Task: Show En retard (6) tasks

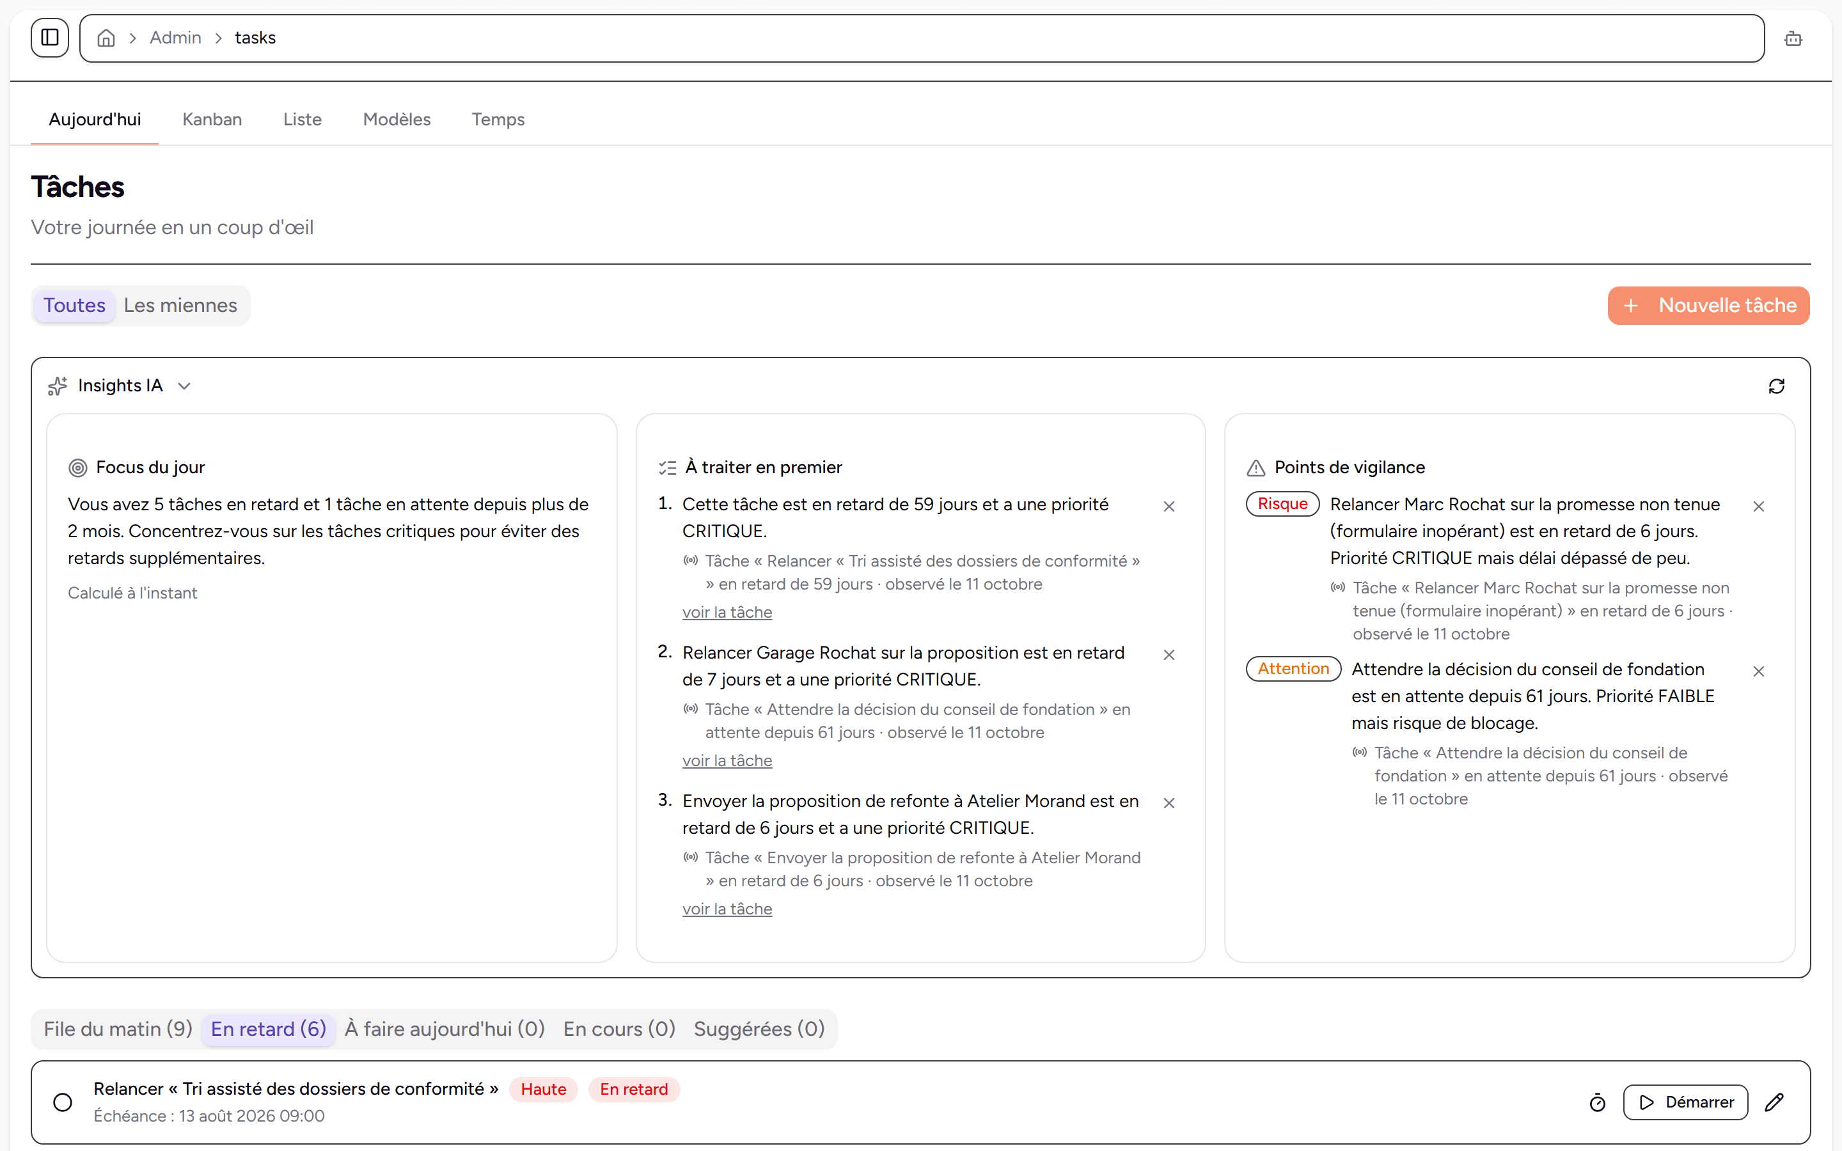Action: [269, 1030]
